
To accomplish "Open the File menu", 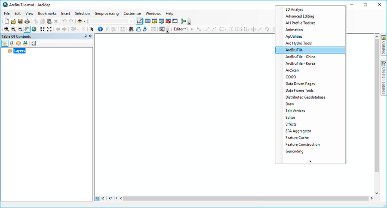I will click(7, 14).
